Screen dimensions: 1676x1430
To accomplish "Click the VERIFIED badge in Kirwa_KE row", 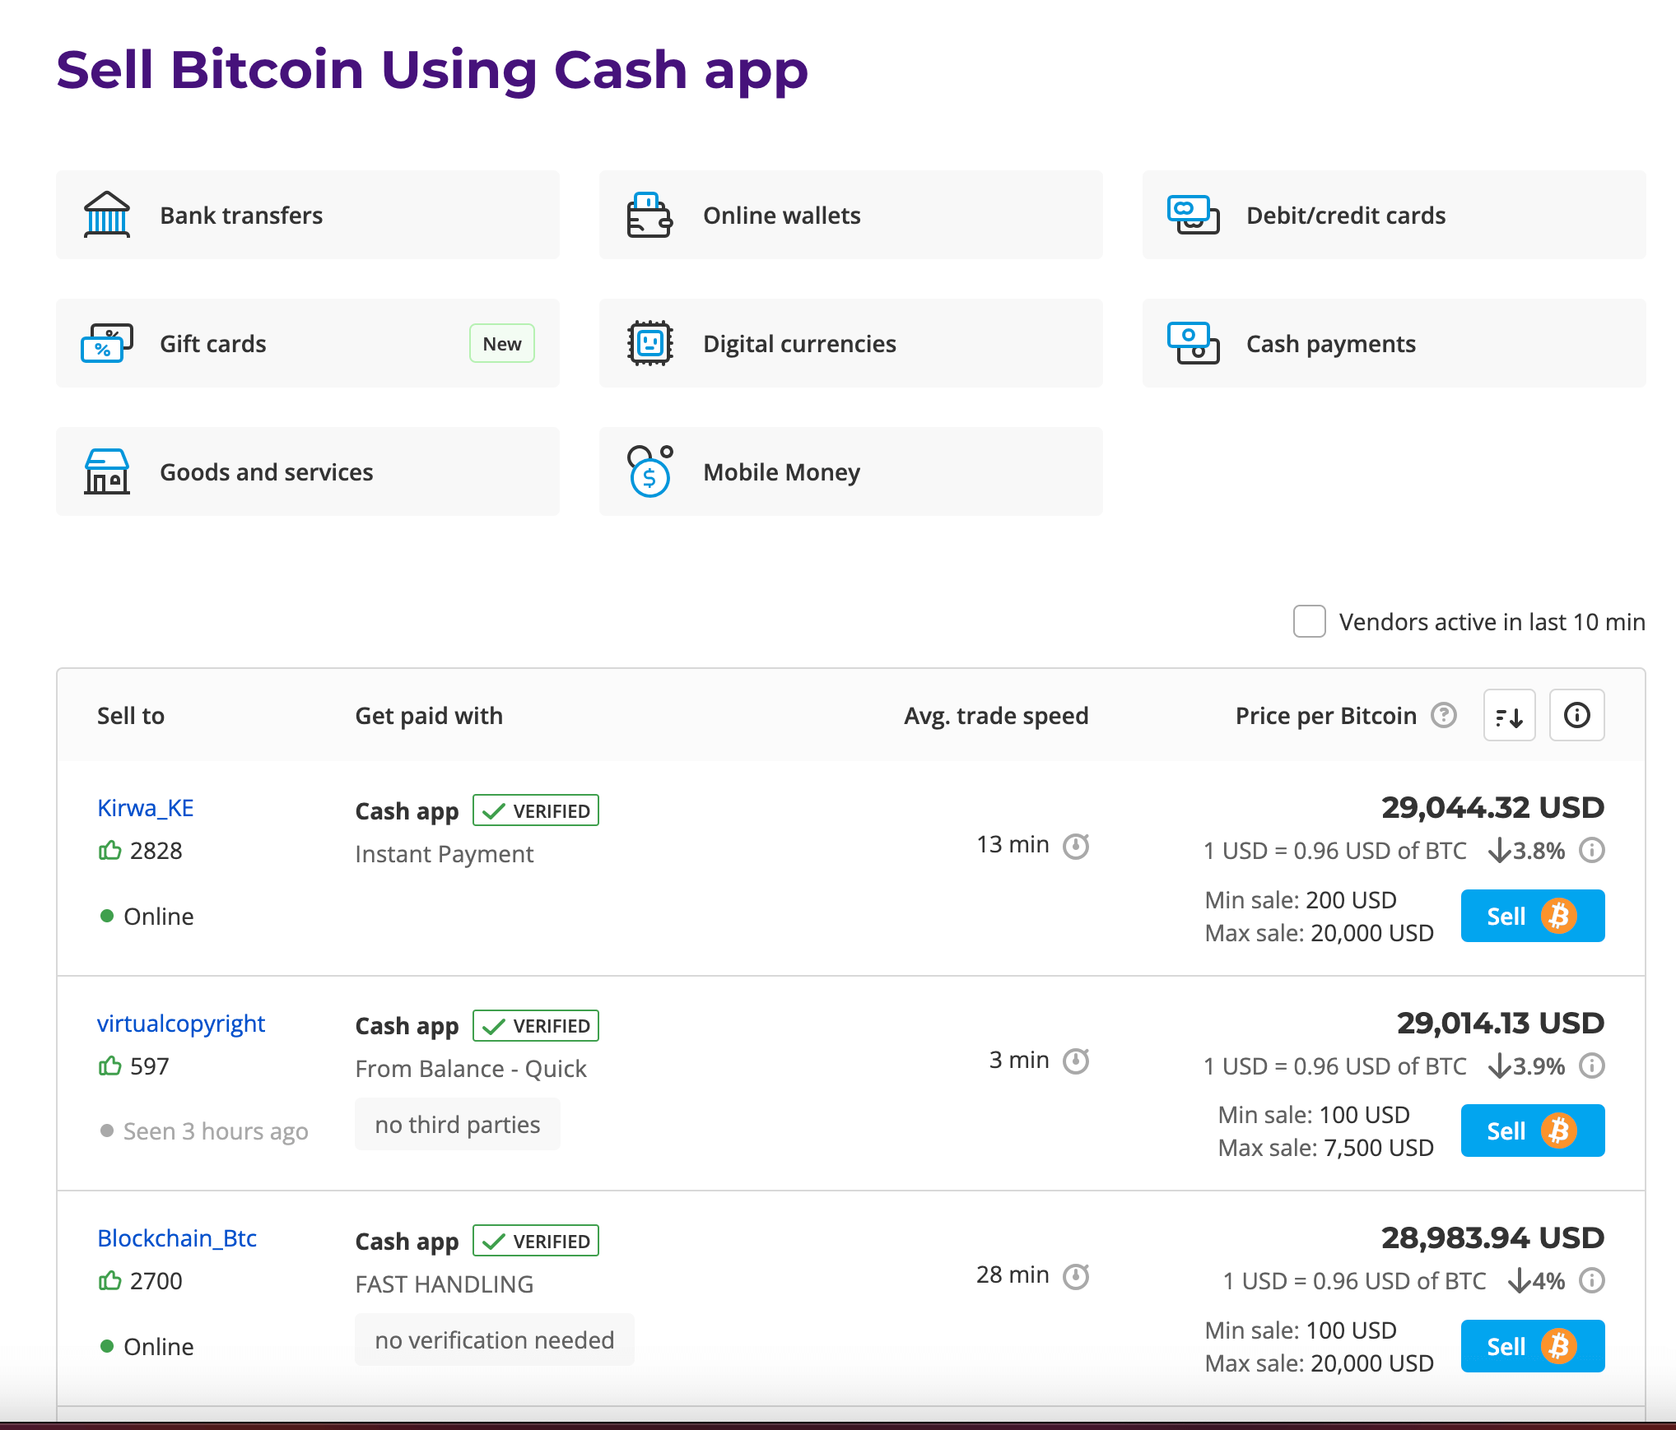I will click(x=536, y=810).
